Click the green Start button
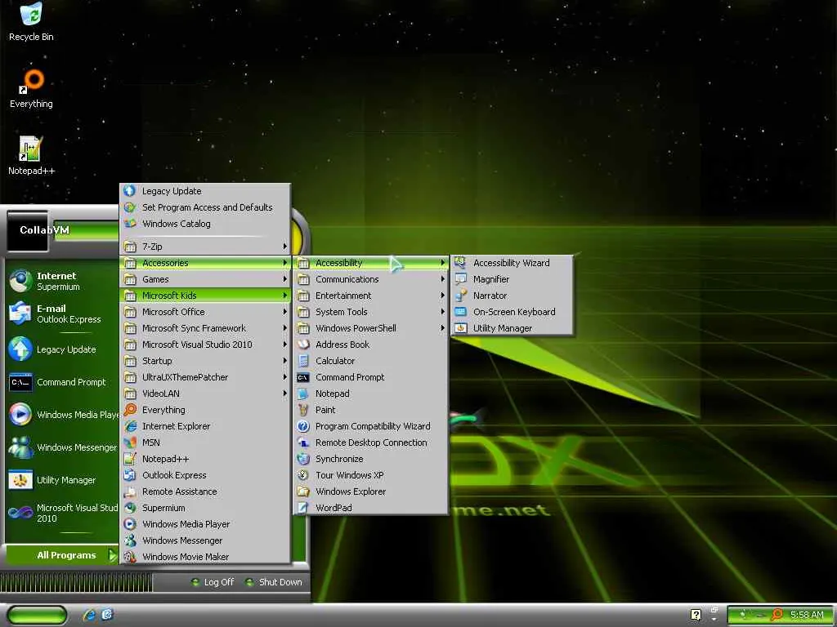 (x=38, y=615)
